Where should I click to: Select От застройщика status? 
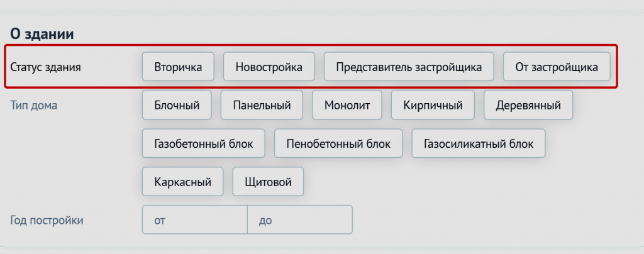point(557,67)
